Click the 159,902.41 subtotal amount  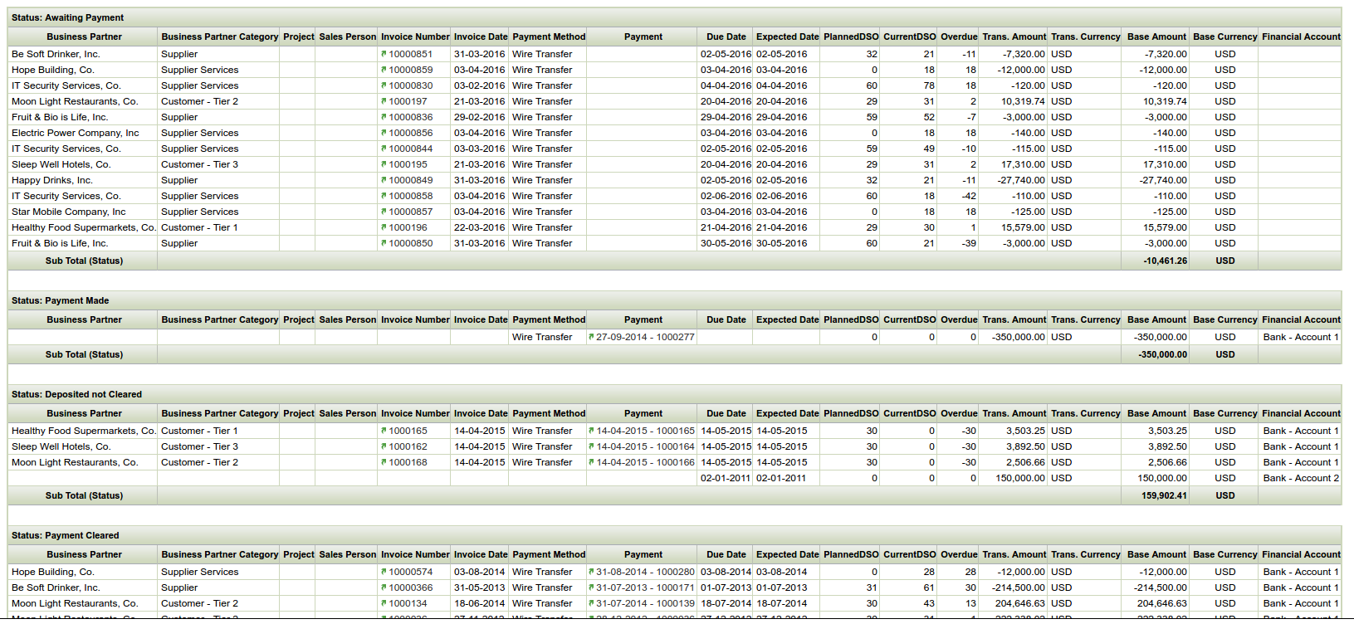(x=1164, y=495)
